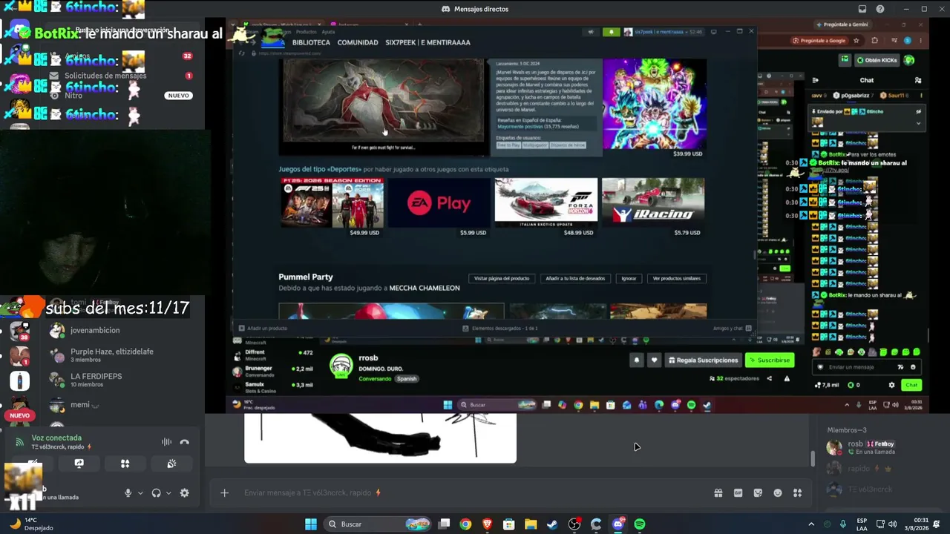
Task: Launch Google Chrome from taskbar
Action: [x=465, y=524]
